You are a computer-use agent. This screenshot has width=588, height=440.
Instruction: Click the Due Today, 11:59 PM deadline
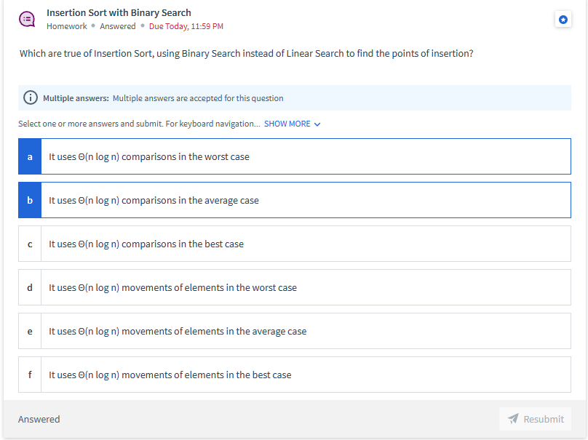186,26
